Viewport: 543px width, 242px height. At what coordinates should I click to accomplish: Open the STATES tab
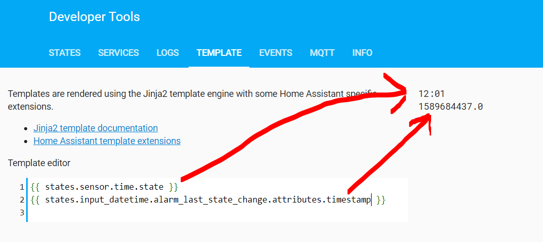[x=65, y=53]
